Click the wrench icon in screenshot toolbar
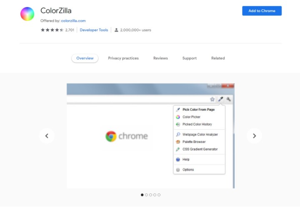 229,99
